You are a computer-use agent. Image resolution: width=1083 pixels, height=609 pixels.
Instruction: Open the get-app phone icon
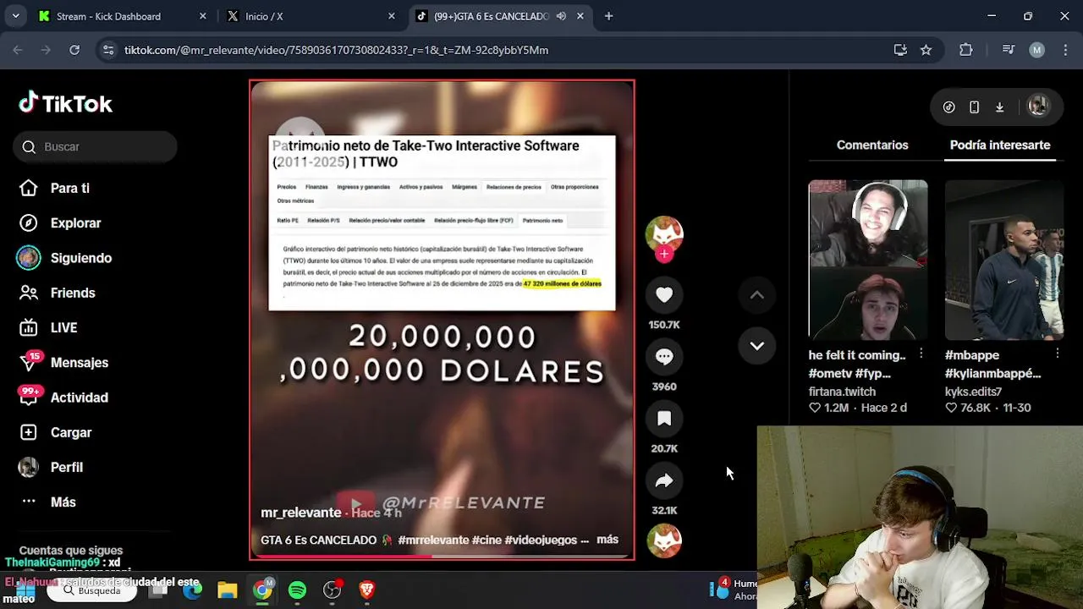click(x=975, y=107)
